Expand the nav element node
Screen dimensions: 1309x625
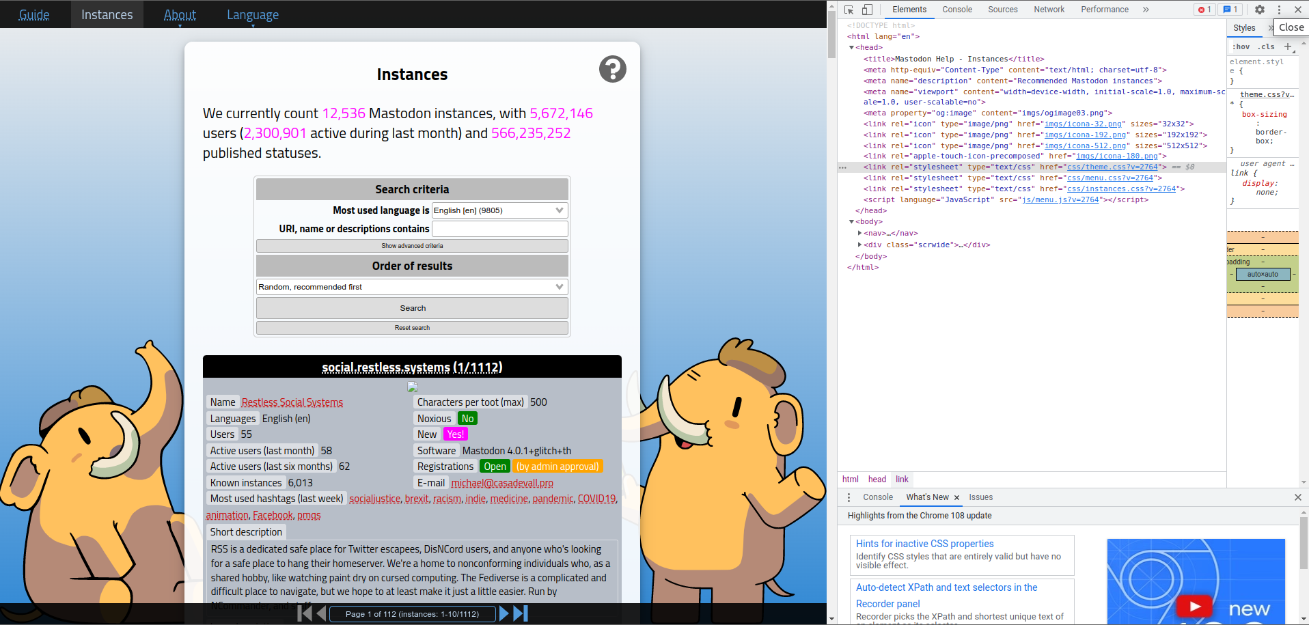click(x=859, y=233)
